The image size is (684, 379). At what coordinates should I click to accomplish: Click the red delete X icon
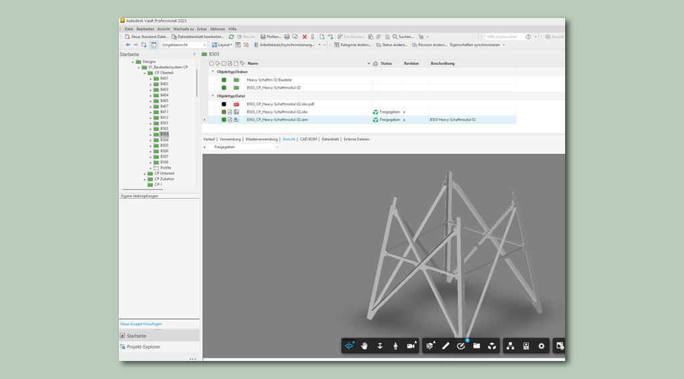305,37
